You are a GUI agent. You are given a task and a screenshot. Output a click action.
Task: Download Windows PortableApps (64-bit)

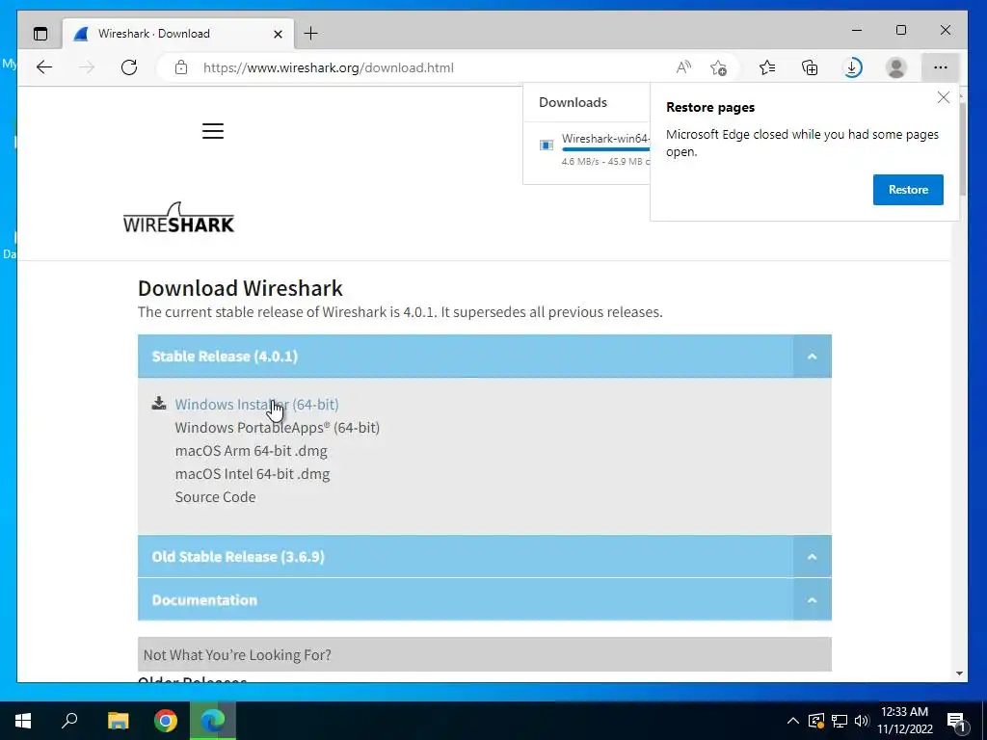pyautogui.click(x=277, y=428)
